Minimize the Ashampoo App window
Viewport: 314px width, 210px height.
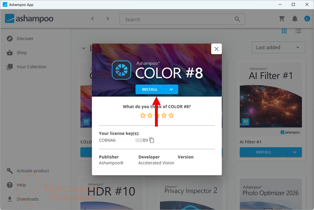pyautogui.click(x=280, y=4)
